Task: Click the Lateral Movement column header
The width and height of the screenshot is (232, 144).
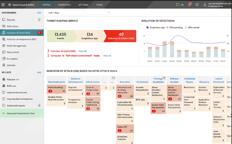Action: pyautogui.click(x=219, y=80)
